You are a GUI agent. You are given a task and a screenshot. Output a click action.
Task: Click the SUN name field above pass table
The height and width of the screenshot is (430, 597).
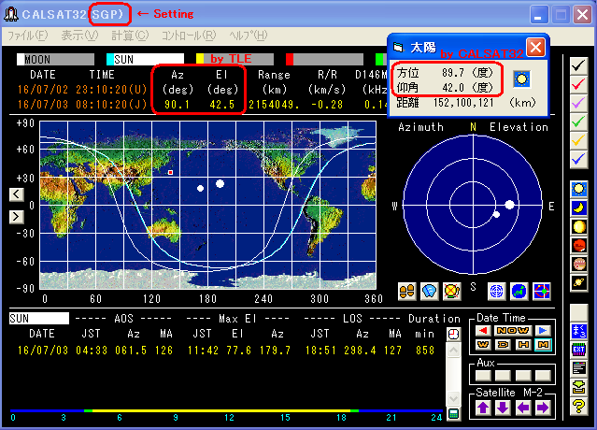tap(39, 319)
